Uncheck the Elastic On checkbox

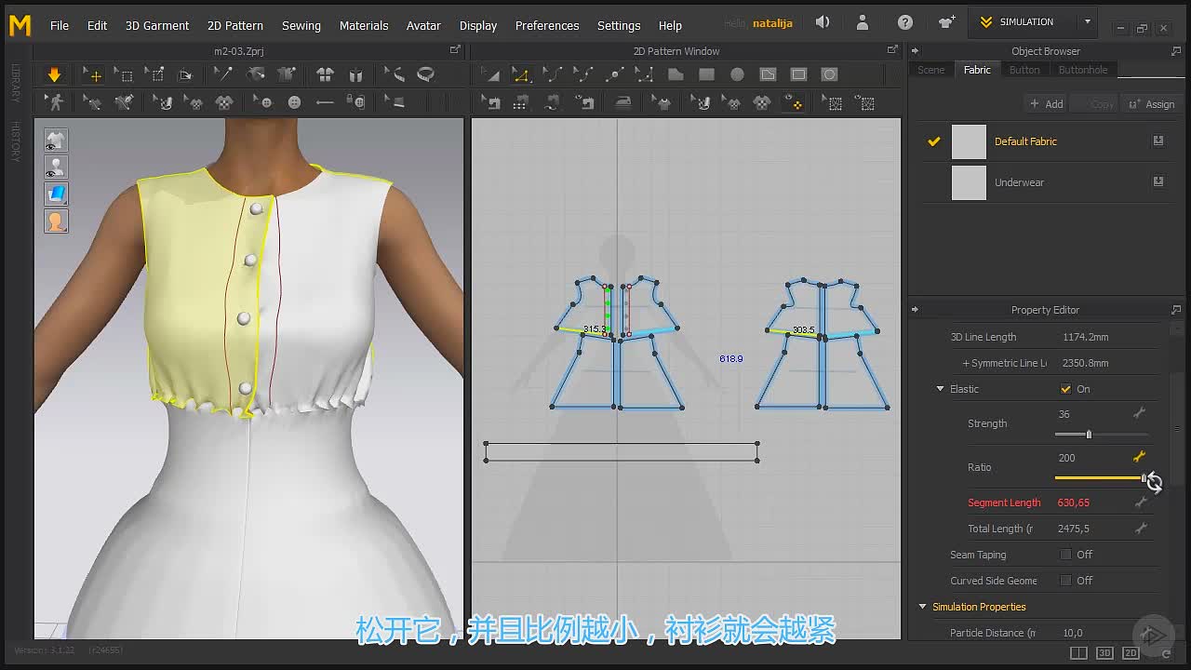click(x=1065, y=389)
